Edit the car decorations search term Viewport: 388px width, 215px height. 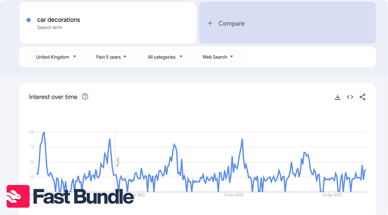59,20
